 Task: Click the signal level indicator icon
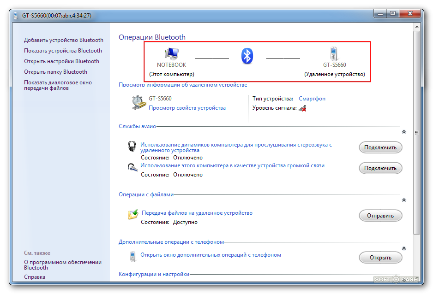click(x=303, y=108)
